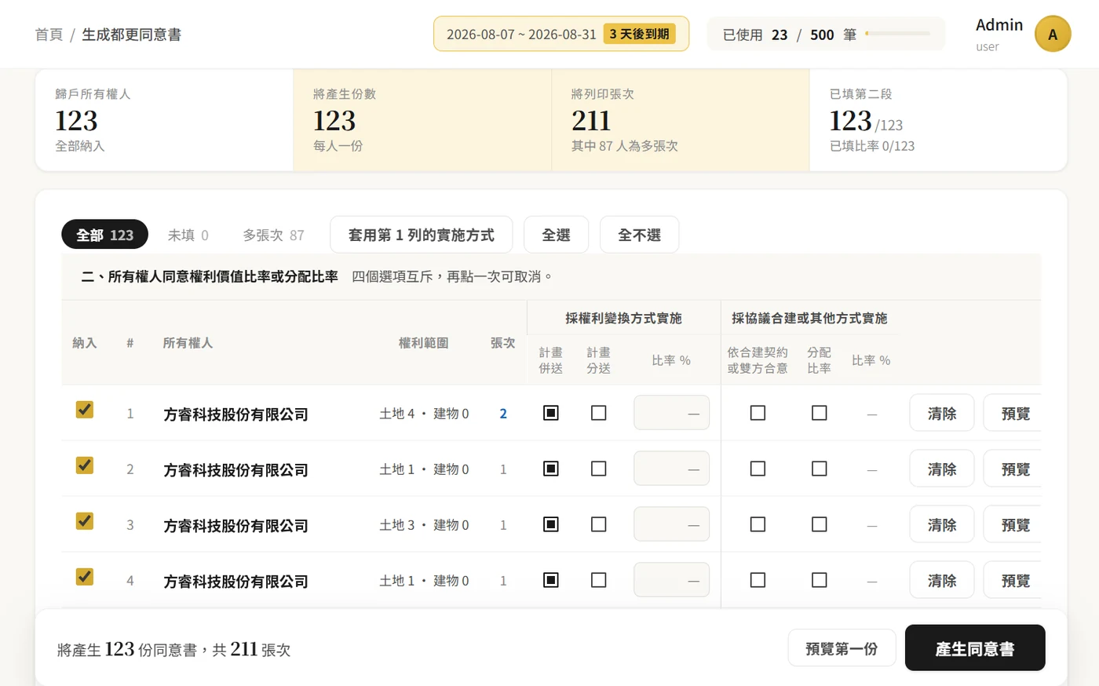
Task: Click the 將列印張次 211 summary card
Action: click(x=681, y=120)
